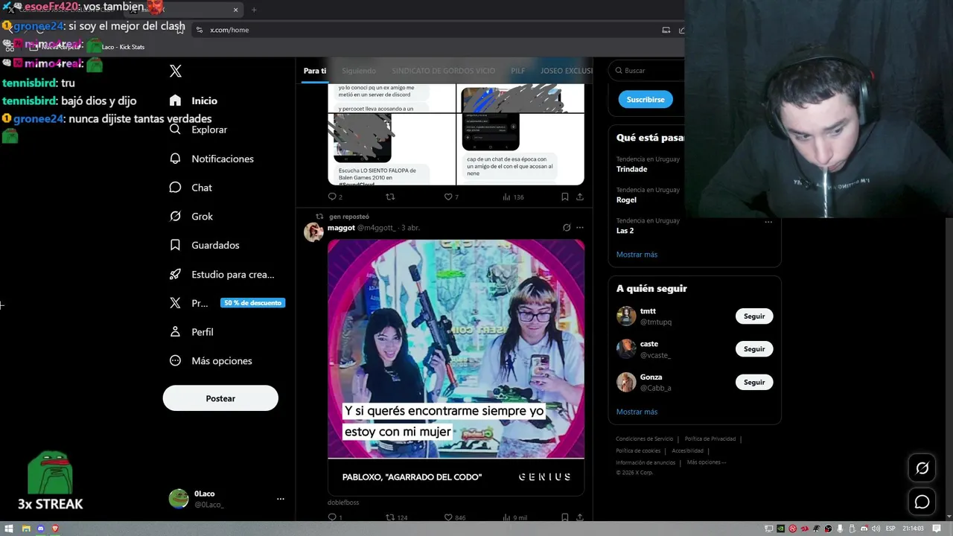This screenshot has height=536, width=953.
Task: Click the ESP language indicator in tray
Action: point(890,529)
